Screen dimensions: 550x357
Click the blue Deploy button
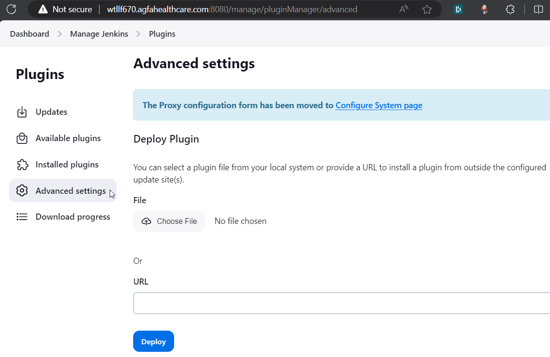[x=153, y=341]
